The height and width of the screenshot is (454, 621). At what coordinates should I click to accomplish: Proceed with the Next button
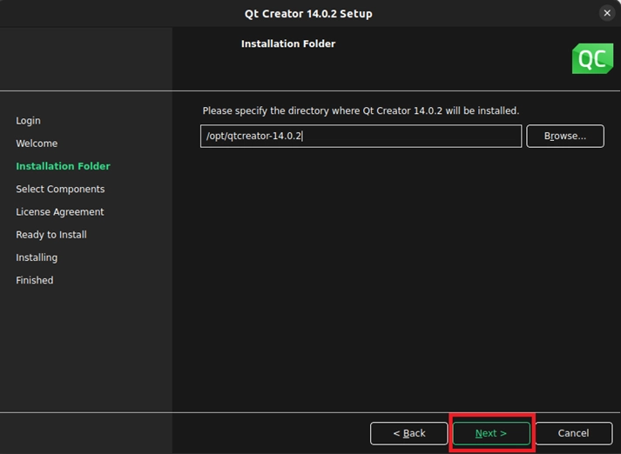point(490,433)
